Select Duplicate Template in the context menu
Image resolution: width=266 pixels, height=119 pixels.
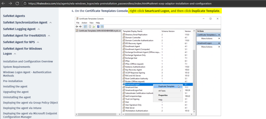[166, 86]
